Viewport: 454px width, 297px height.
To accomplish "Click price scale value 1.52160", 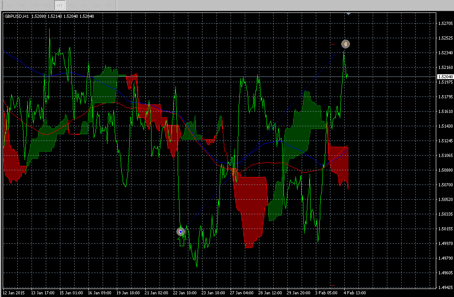I will click(x=445, y=68).
